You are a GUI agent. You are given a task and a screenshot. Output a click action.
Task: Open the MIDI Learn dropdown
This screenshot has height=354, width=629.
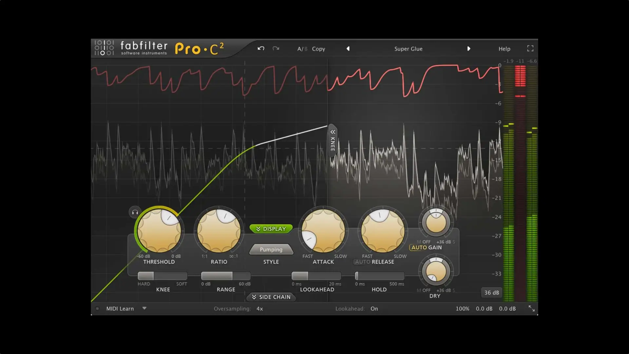[x=144, y=308]
